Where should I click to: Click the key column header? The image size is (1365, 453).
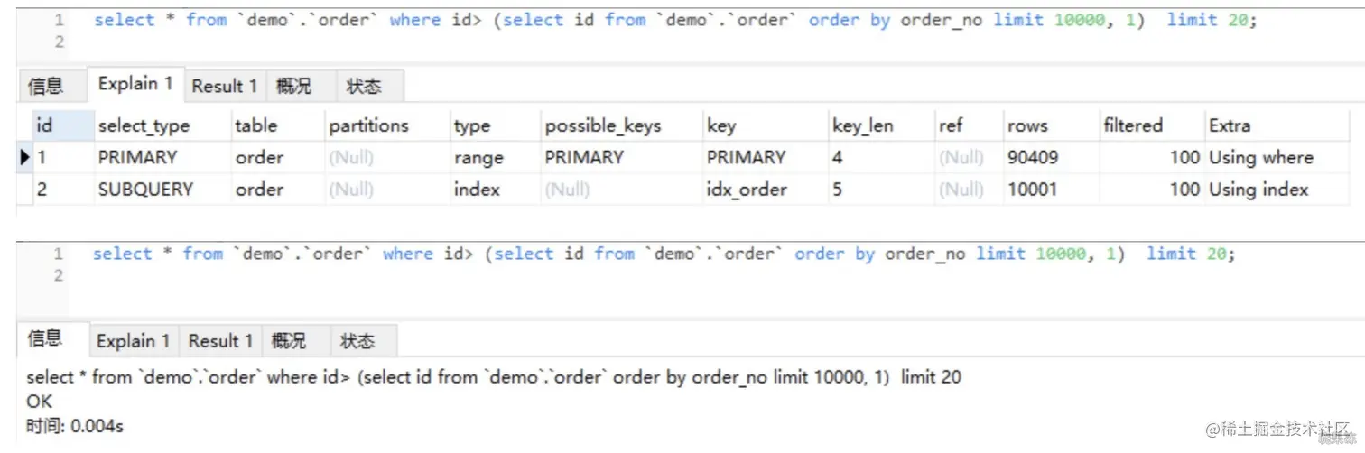point(766,125)
